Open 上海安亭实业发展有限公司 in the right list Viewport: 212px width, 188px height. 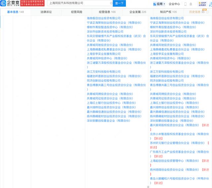(167, 54)
